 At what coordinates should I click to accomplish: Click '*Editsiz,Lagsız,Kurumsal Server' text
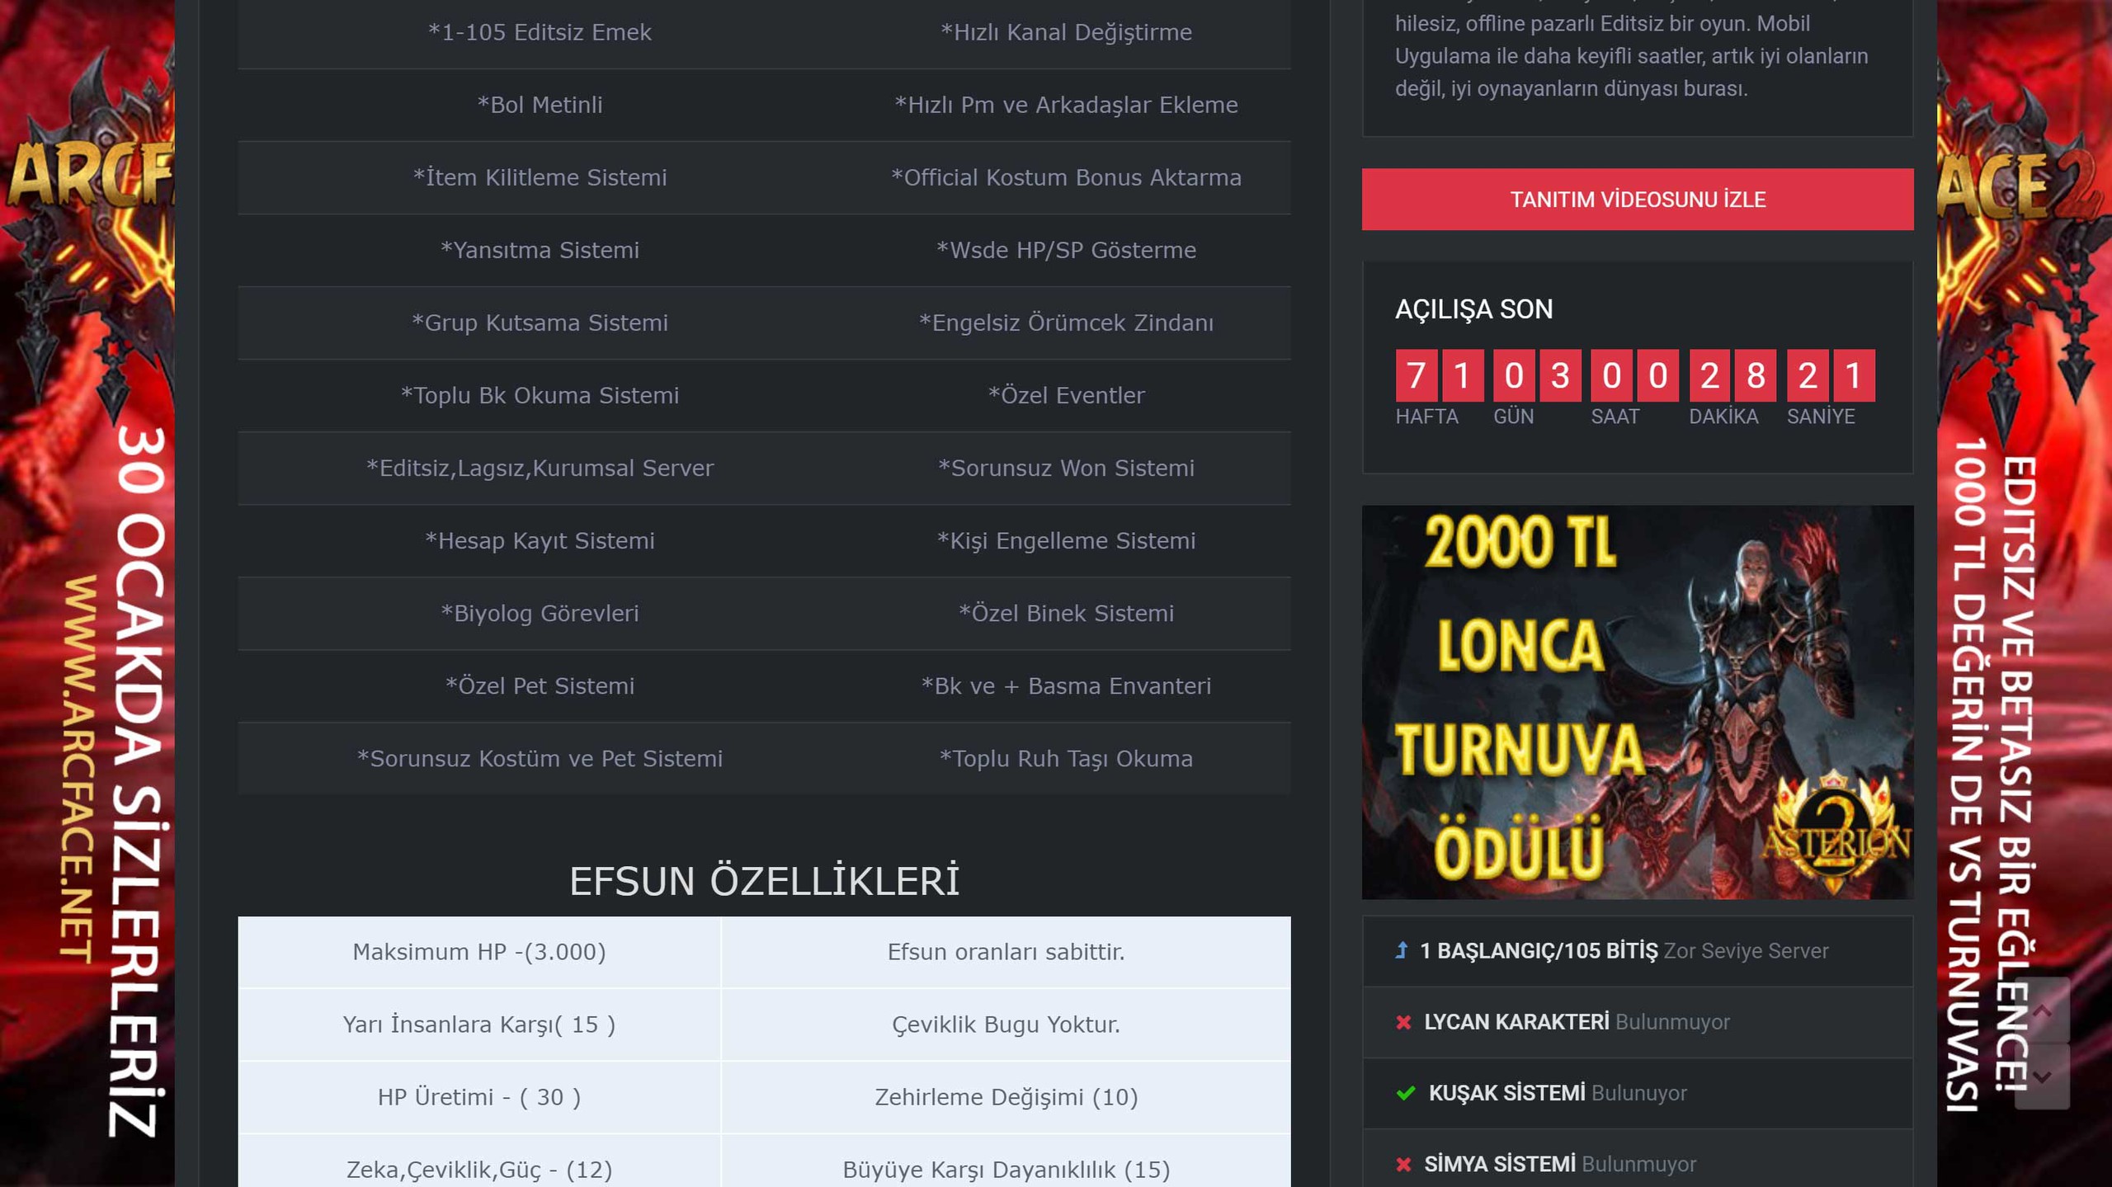tap(540, 468)
